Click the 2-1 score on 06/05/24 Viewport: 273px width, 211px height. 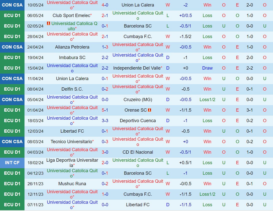click(x=105, y=16)
